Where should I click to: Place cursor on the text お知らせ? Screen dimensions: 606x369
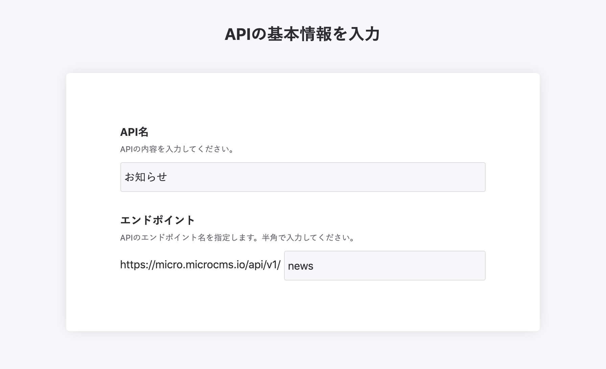click(x=146, y=177)
